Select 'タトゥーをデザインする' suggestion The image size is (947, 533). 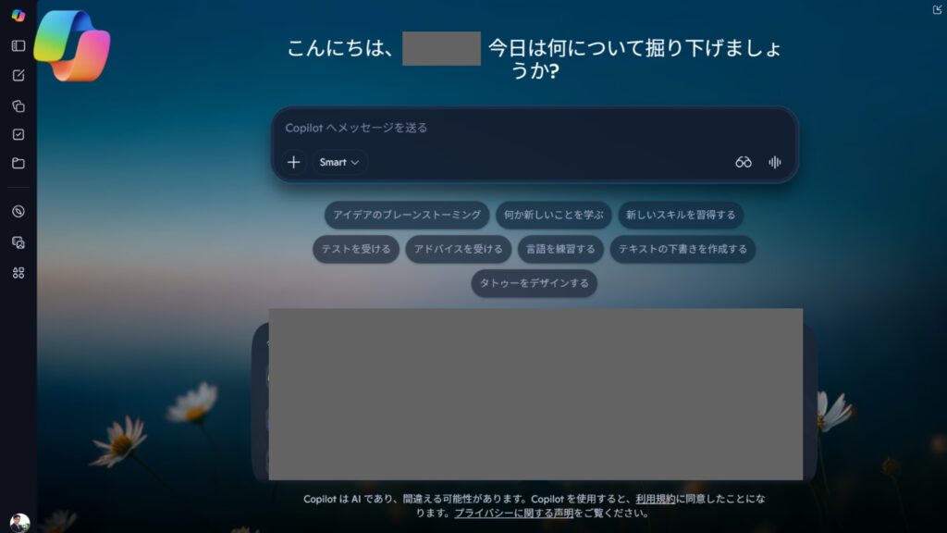(x=534, y=283)
